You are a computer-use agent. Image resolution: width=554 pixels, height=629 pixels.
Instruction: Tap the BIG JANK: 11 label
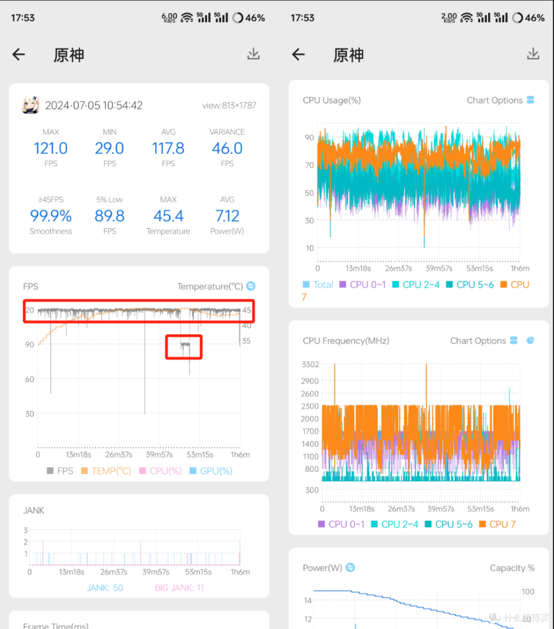[x=180, y=588]
